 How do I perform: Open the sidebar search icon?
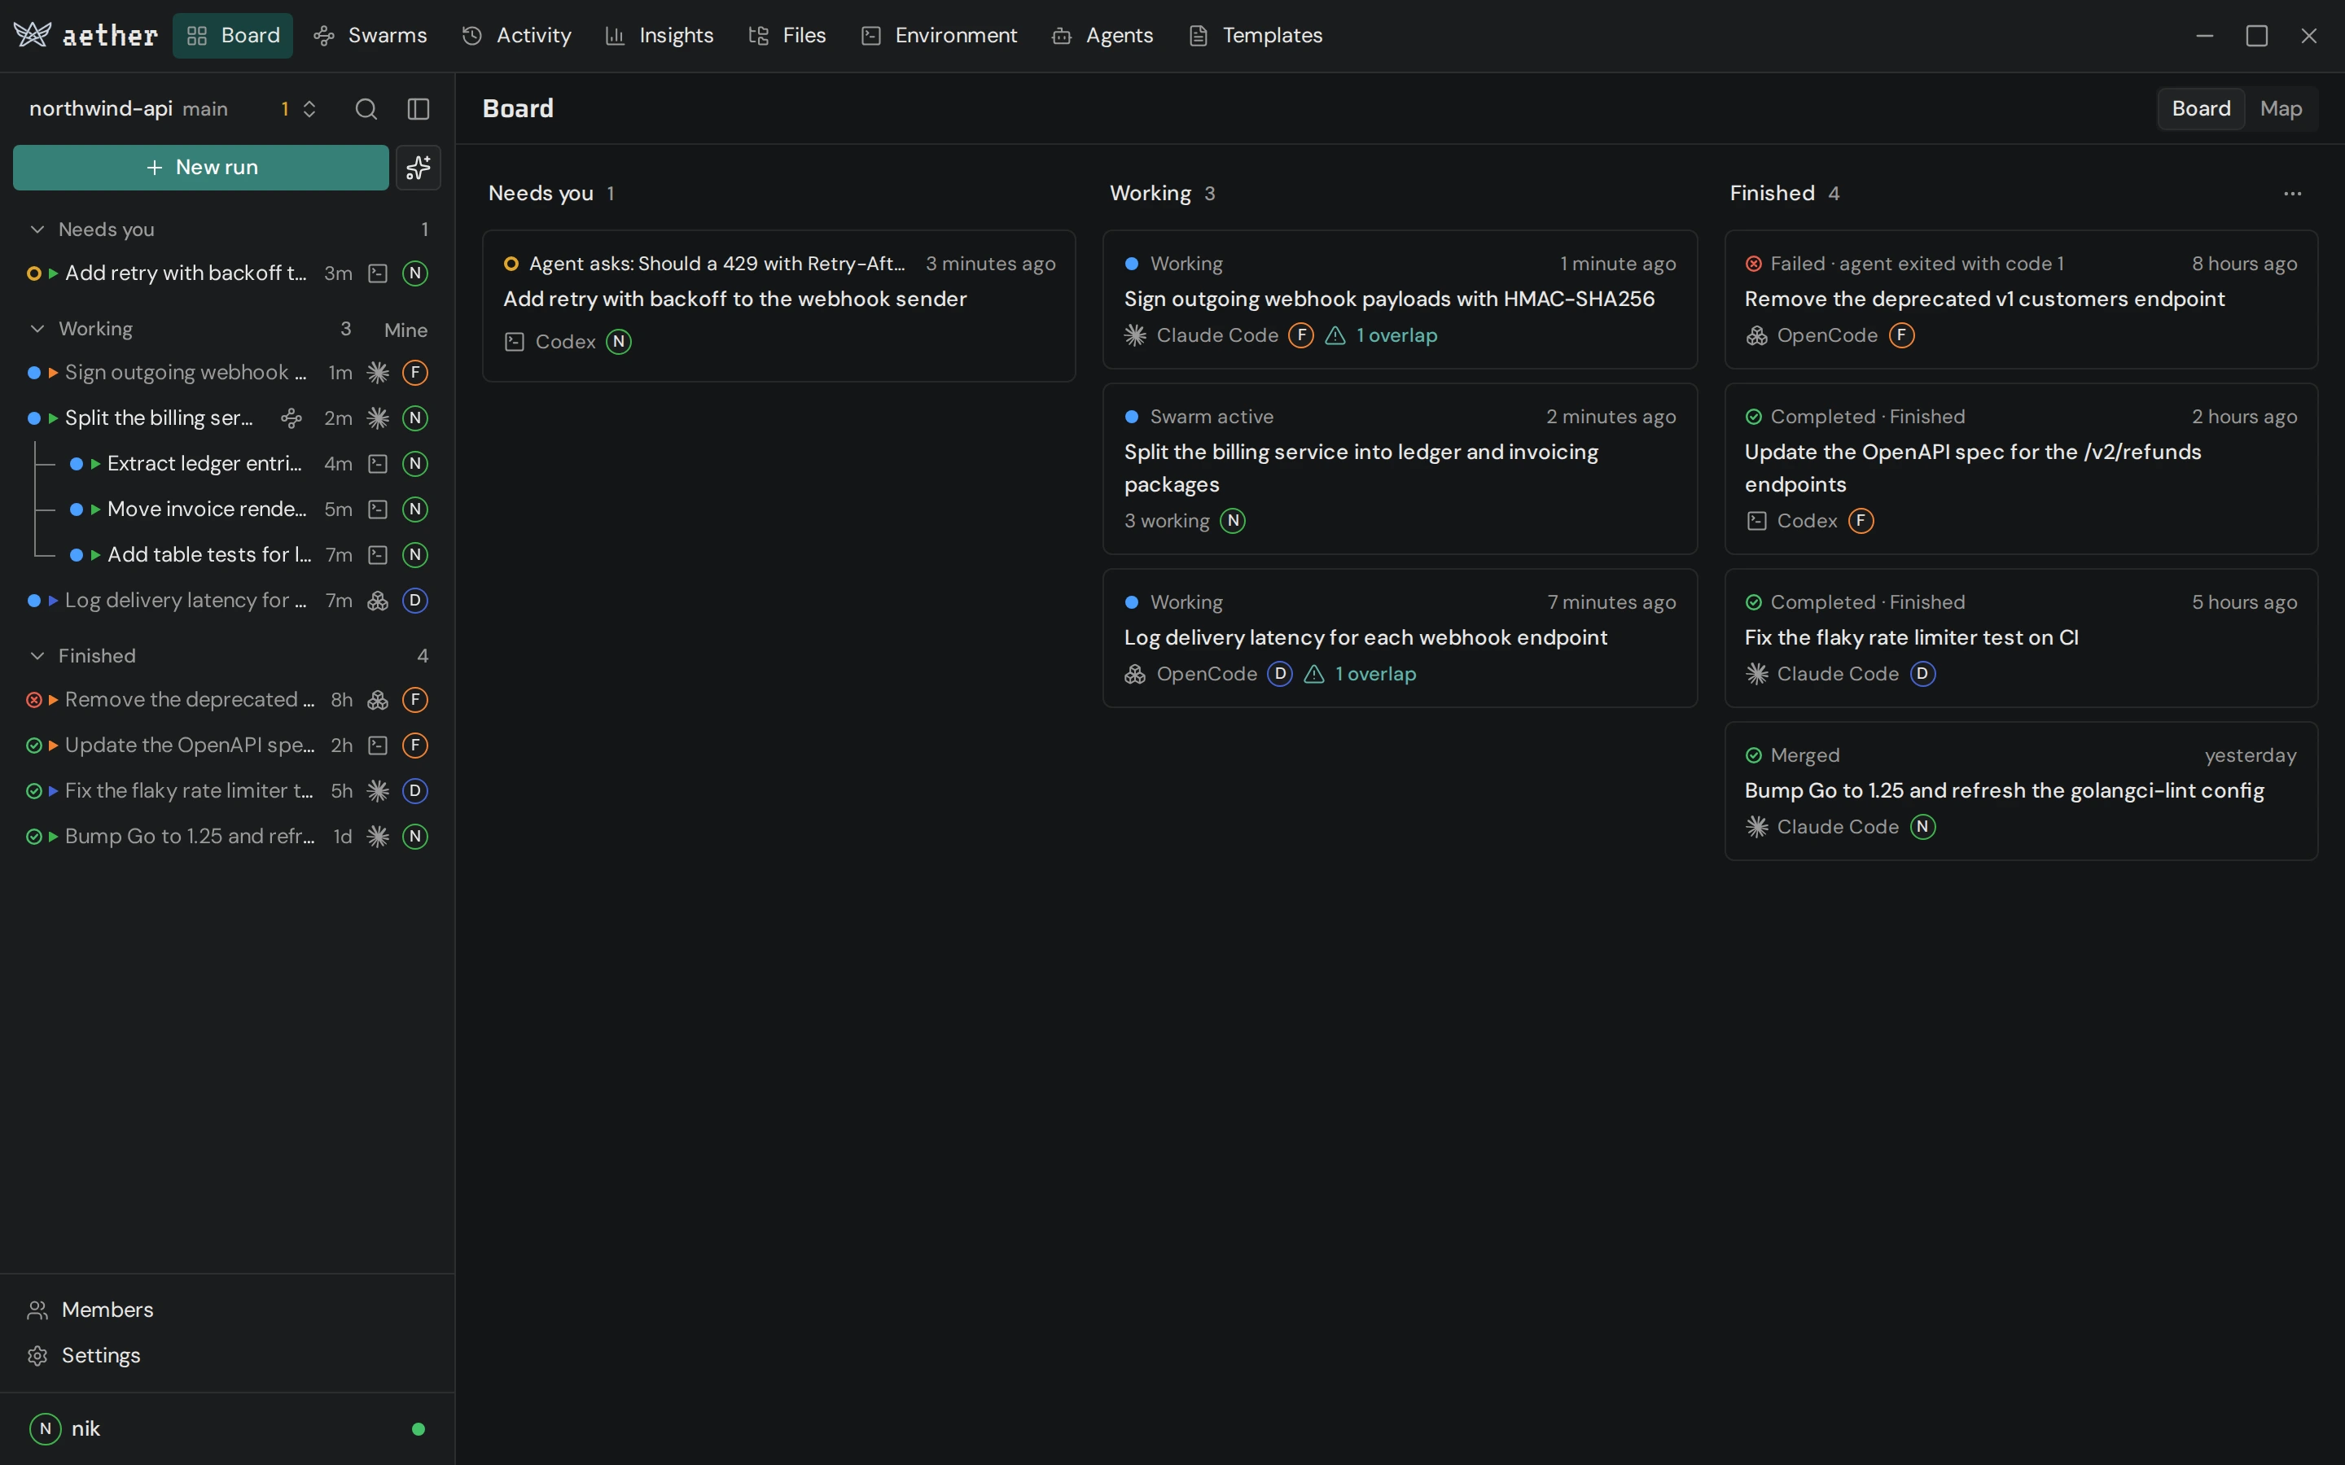366,108
